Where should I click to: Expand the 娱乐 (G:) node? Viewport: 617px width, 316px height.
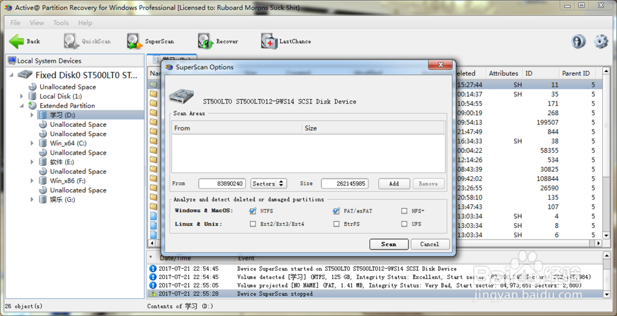[32, 200]
